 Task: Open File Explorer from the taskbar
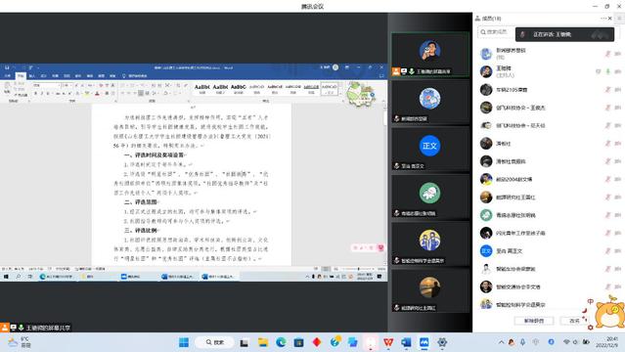pyautogui.click(x=263, y=342)
